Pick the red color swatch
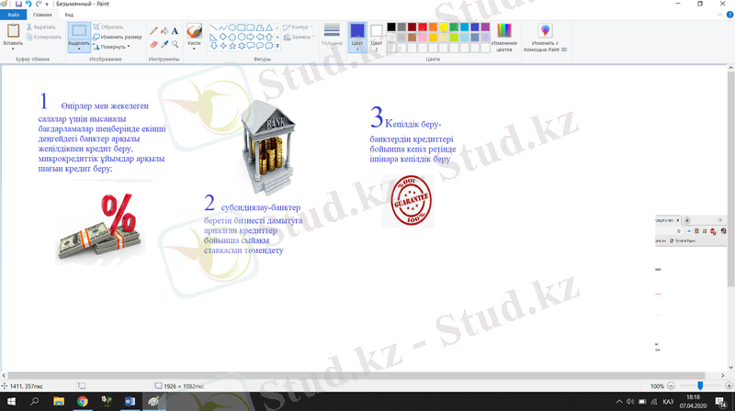 [x=423, y=28]
